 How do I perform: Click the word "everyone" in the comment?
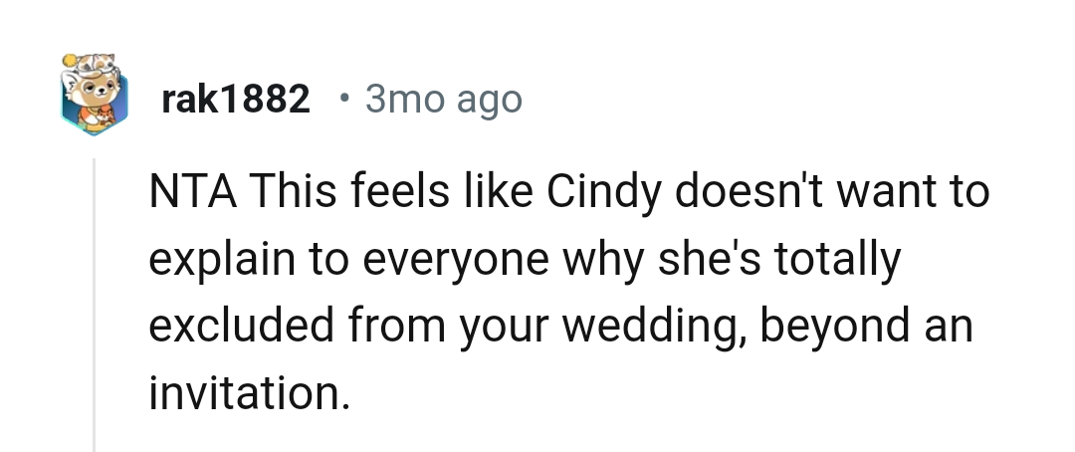click(448, 260)
